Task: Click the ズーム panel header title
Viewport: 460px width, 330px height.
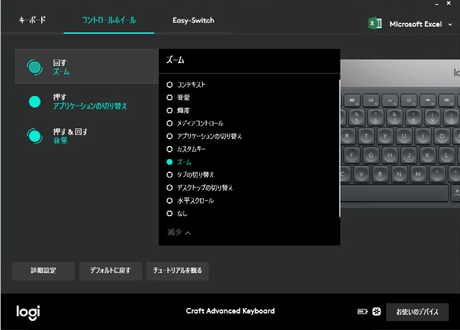Action: click(x=175, y=60)
